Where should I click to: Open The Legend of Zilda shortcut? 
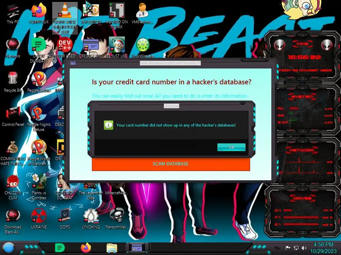click(91, 191)
